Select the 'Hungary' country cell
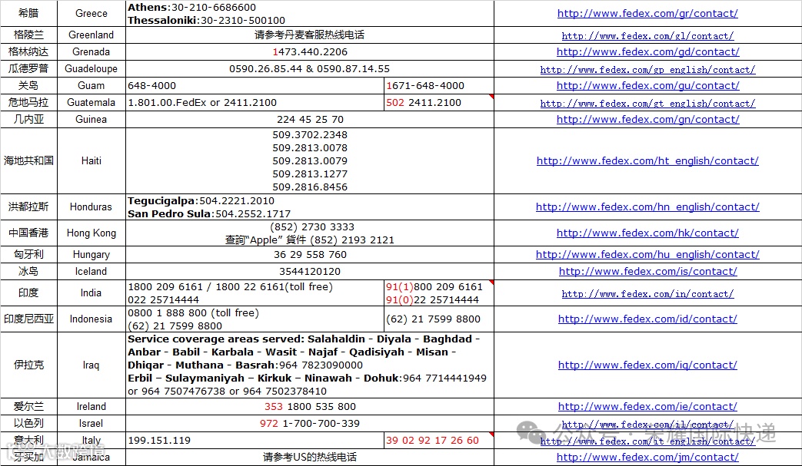The width and height of the screenshot is (802, 466). (x=92, y=254)
